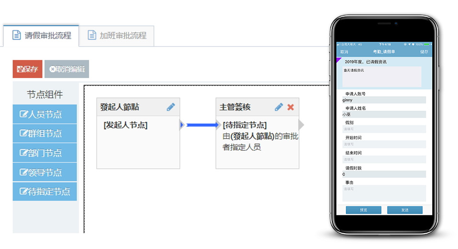This screenshot has height=249, width=458.
Task: Switch to the 加班审批流程 tab
Action: click(117, 35)
